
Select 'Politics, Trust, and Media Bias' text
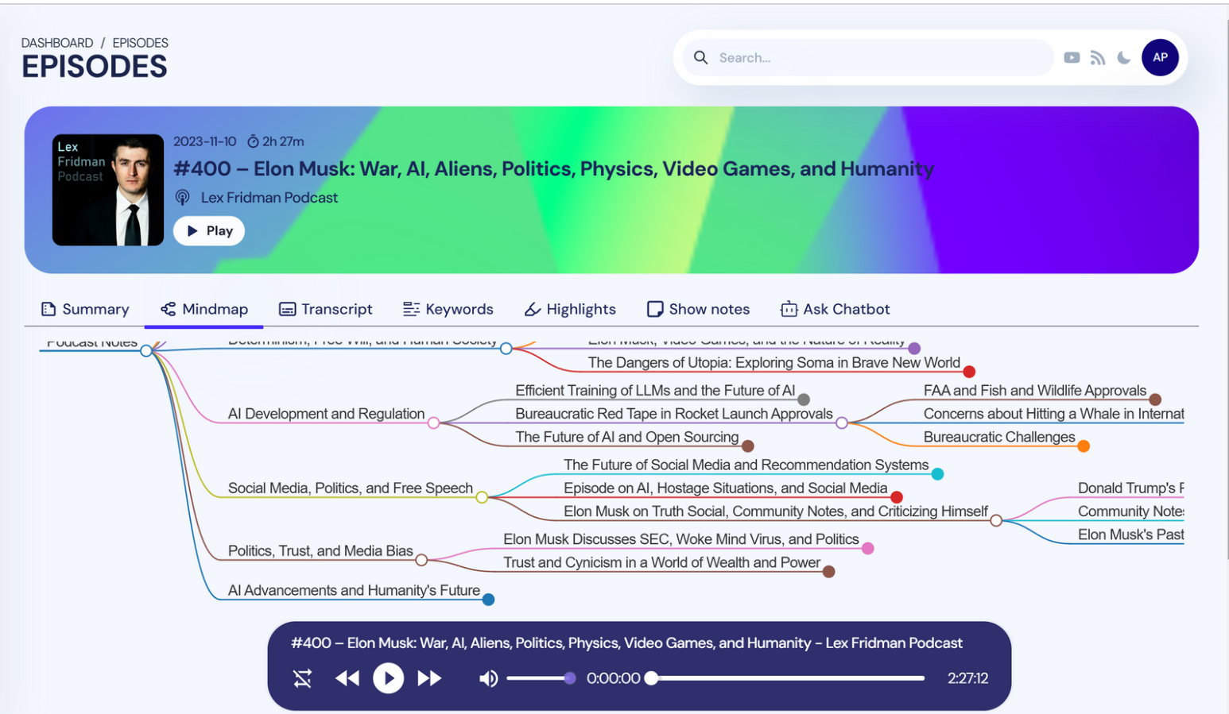click(x=320, y=551)
